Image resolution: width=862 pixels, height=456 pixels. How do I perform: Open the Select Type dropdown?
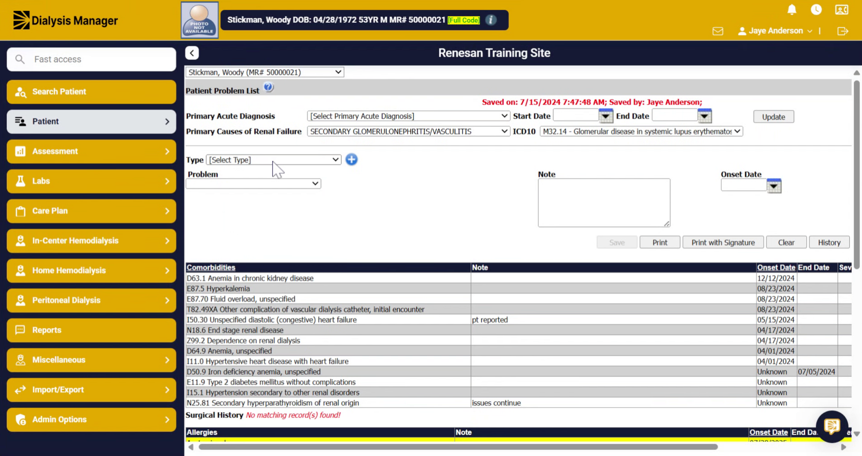tap(274, 160)
